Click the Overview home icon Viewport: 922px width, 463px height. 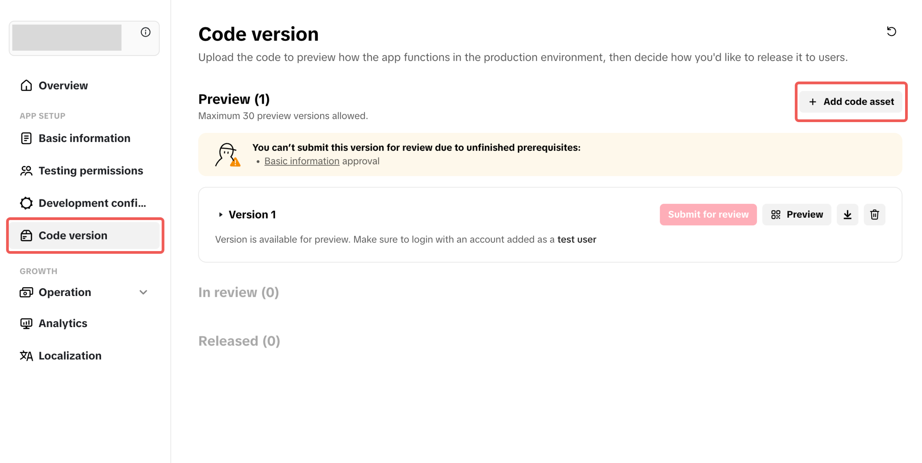26,85
